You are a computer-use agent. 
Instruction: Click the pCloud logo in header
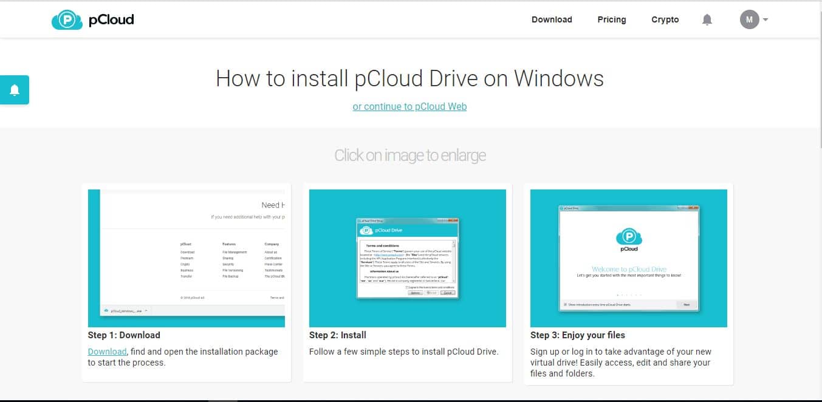point(93,19)
